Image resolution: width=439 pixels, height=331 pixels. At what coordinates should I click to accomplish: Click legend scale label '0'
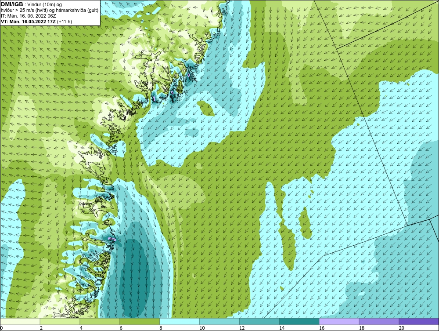tap(1, 328)
